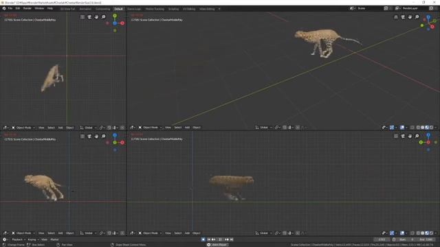Open View menu in top-right viewport header
The height and width of the screenshot is (247, 440).
tap(168, 128)
